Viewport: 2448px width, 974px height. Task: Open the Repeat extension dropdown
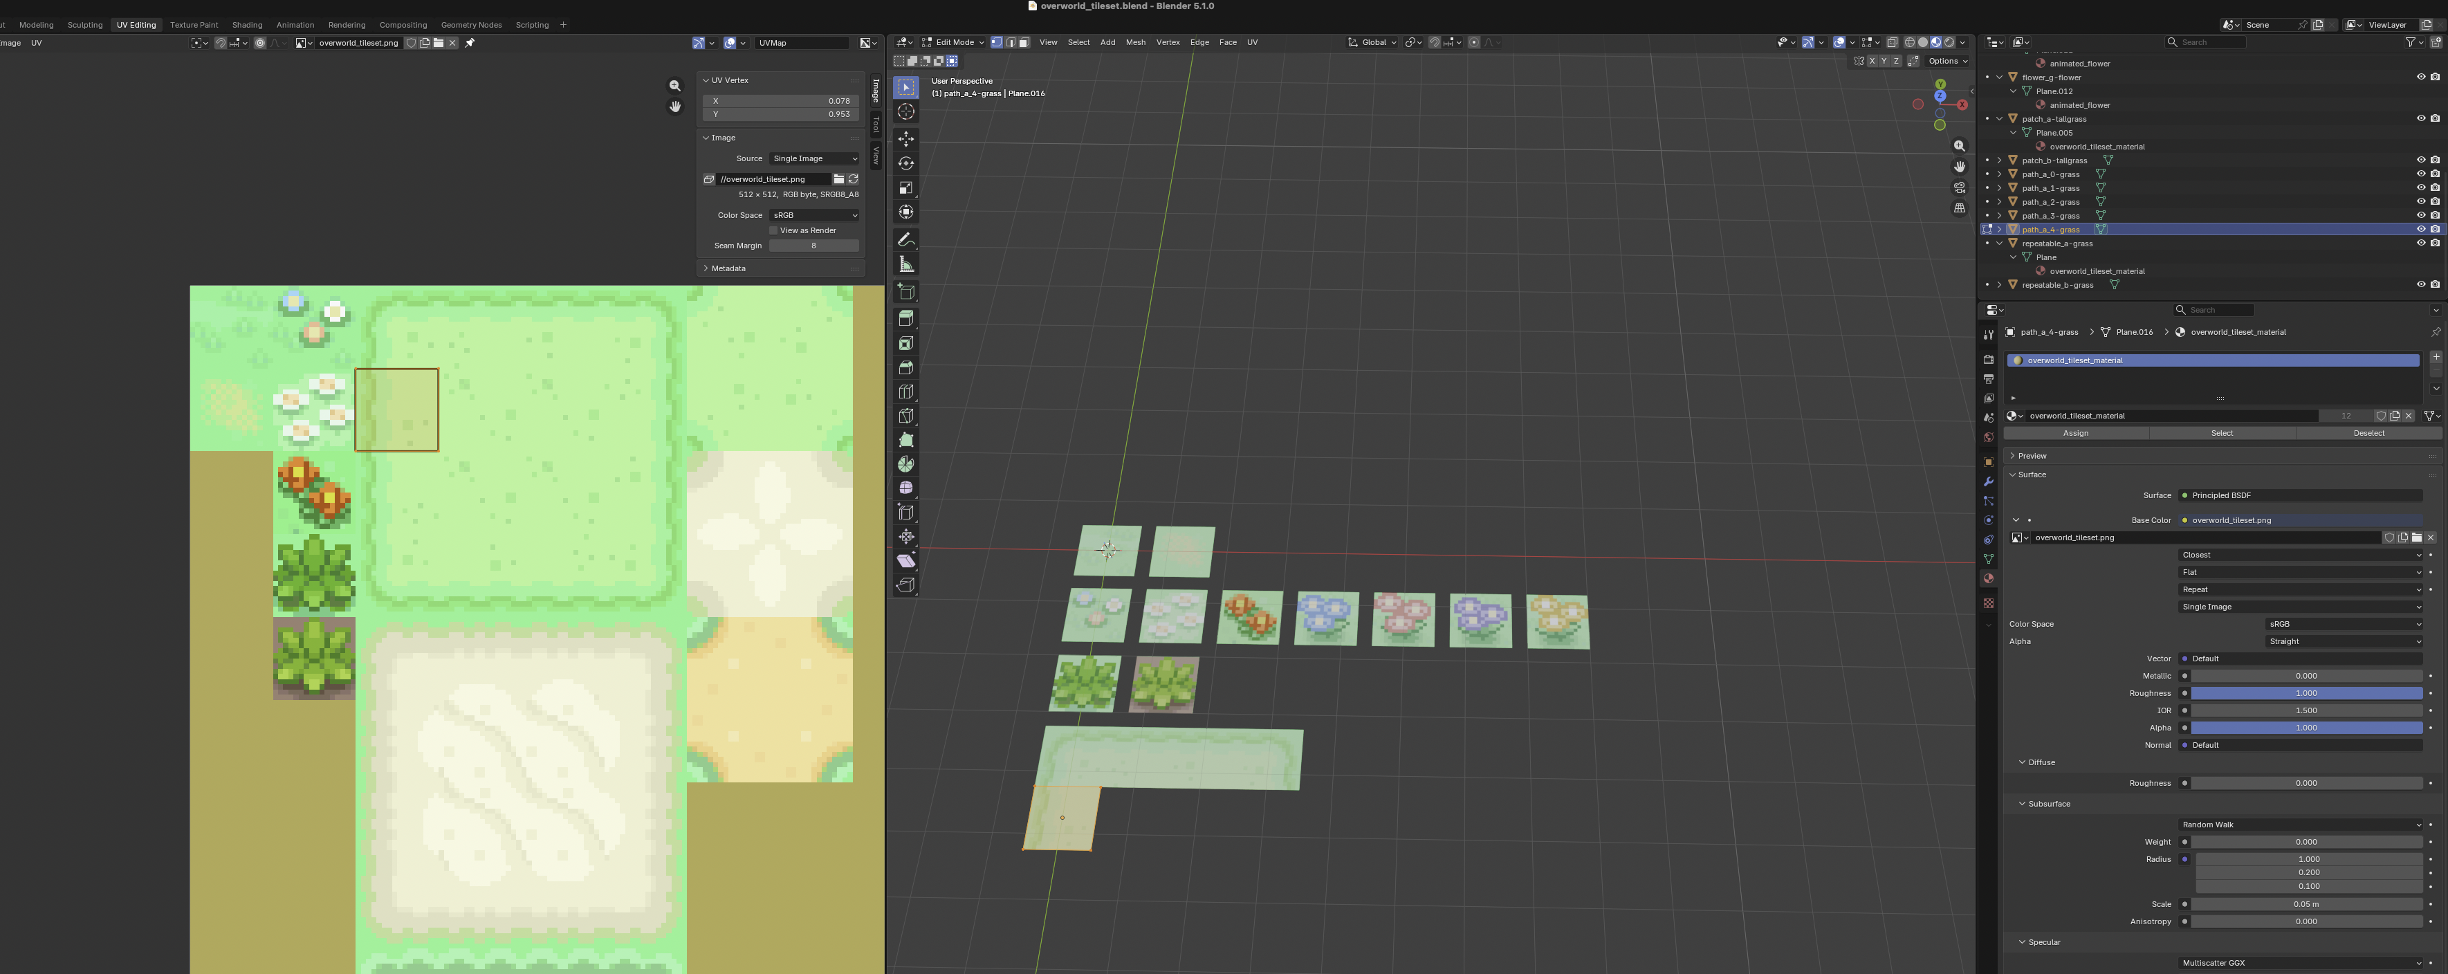pos(2300,589)
